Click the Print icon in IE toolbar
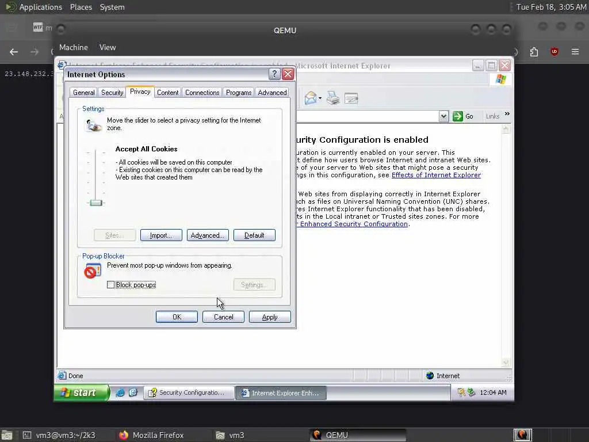Image resolution: width=589 pixels, height=442 pixels. (333, 98)
